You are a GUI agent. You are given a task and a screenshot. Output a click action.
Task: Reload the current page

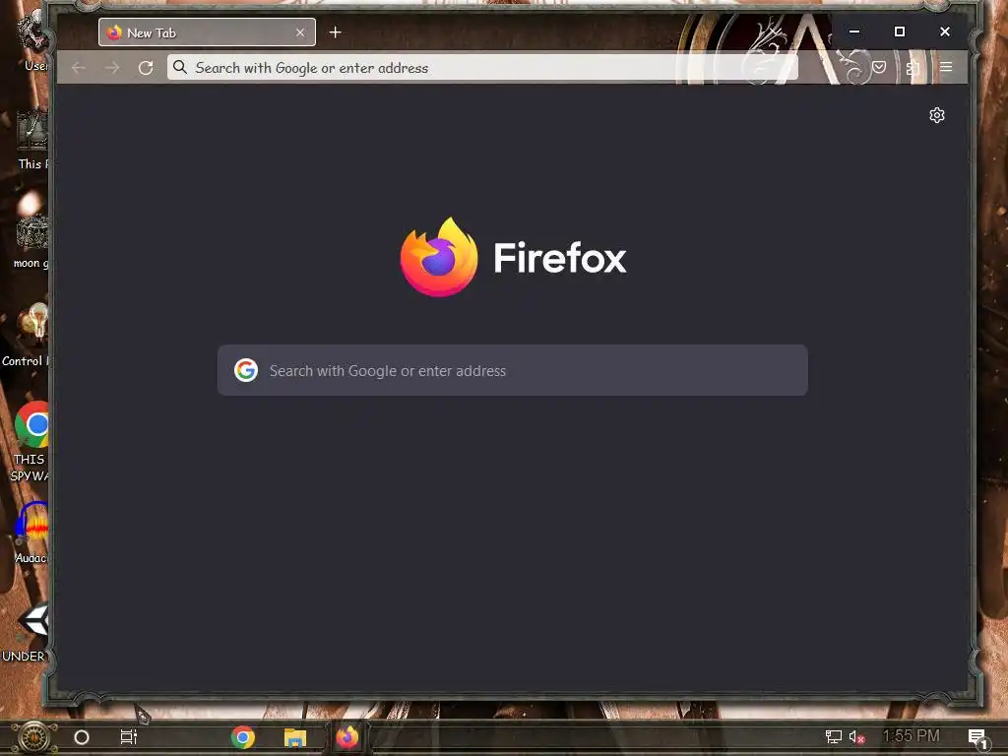click(x=146, y=68)
